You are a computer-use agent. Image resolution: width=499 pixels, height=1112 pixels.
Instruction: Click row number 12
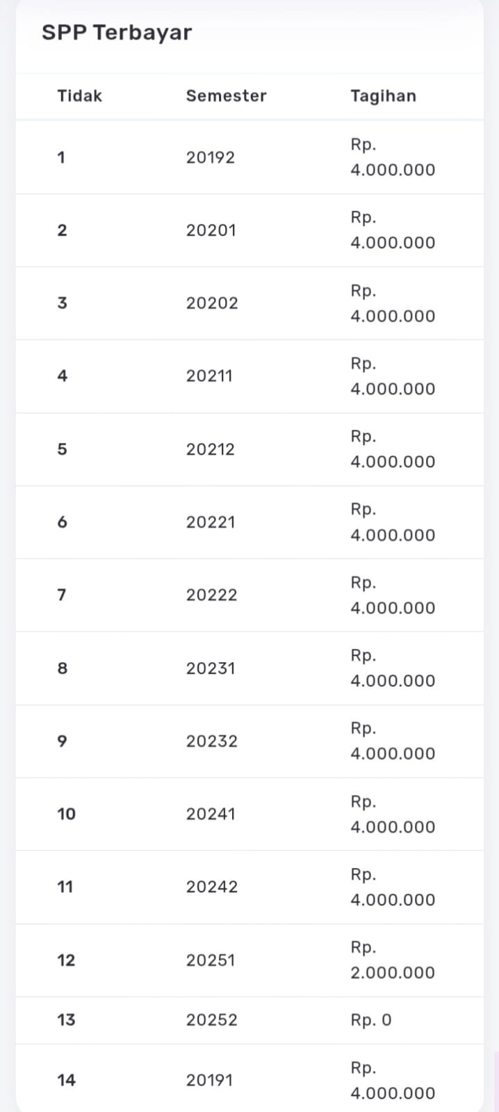click(x=66, y=960)
